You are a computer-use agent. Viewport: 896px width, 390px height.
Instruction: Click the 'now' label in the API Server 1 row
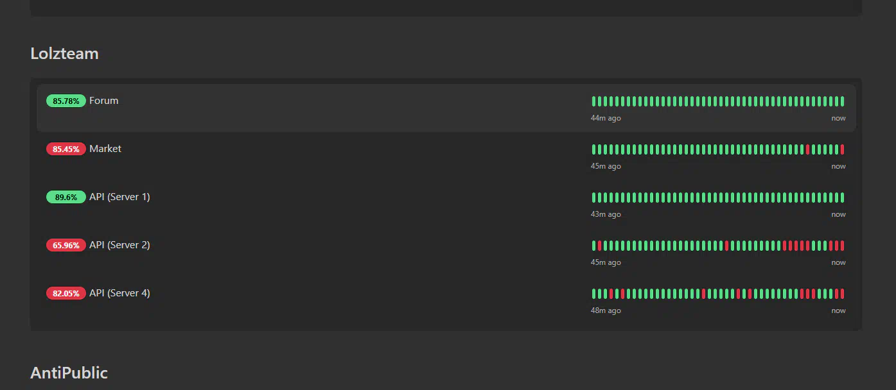(x=838, y=214)
